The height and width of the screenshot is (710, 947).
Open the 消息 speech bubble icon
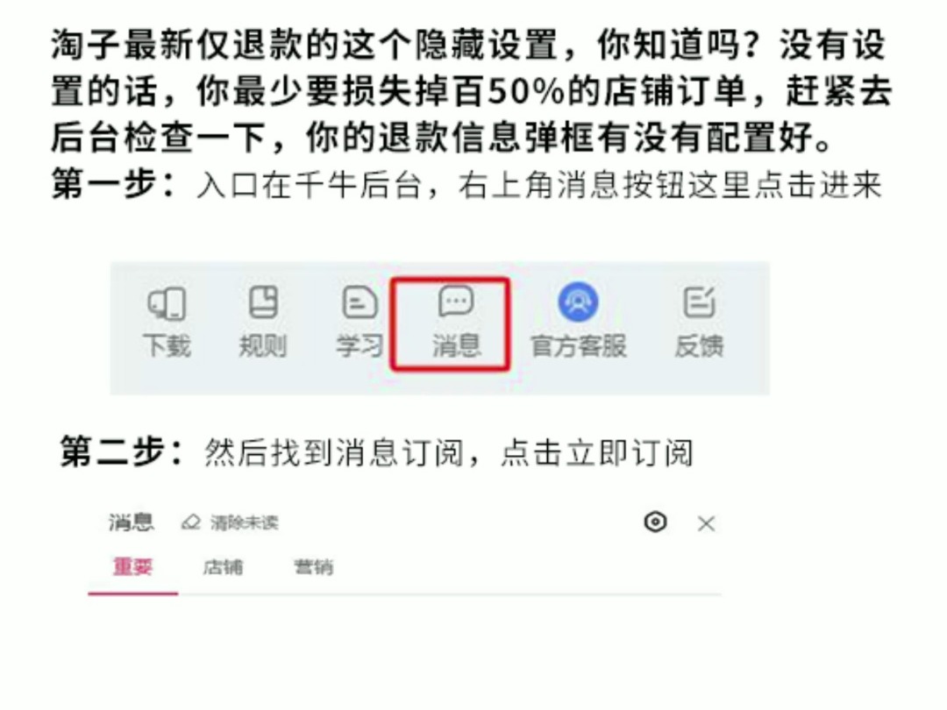tap(456, 301)
